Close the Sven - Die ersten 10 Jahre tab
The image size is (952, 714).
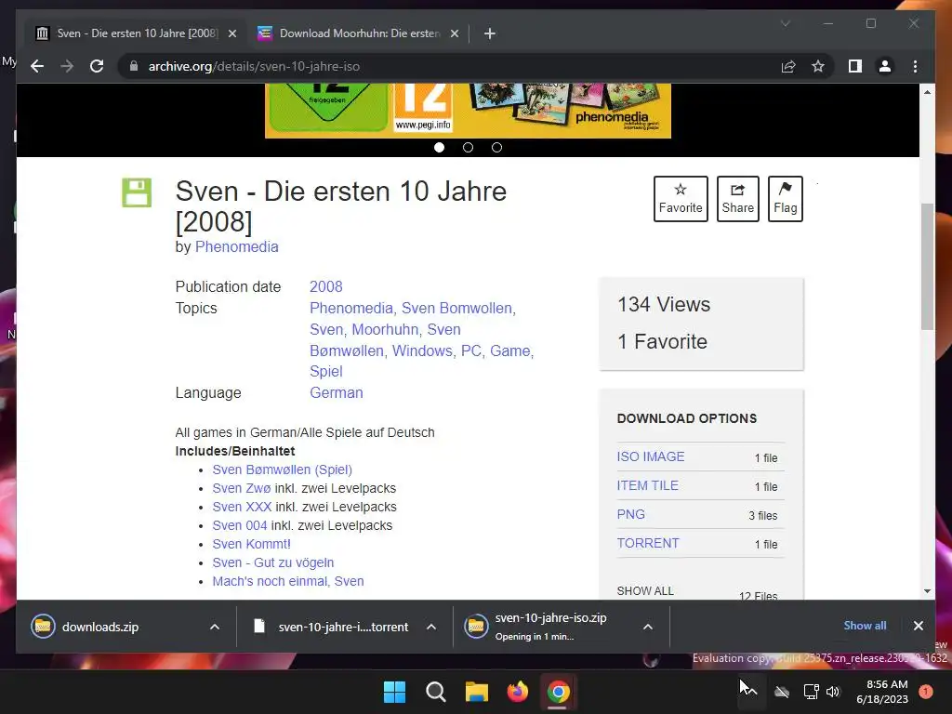pos(231,33)
